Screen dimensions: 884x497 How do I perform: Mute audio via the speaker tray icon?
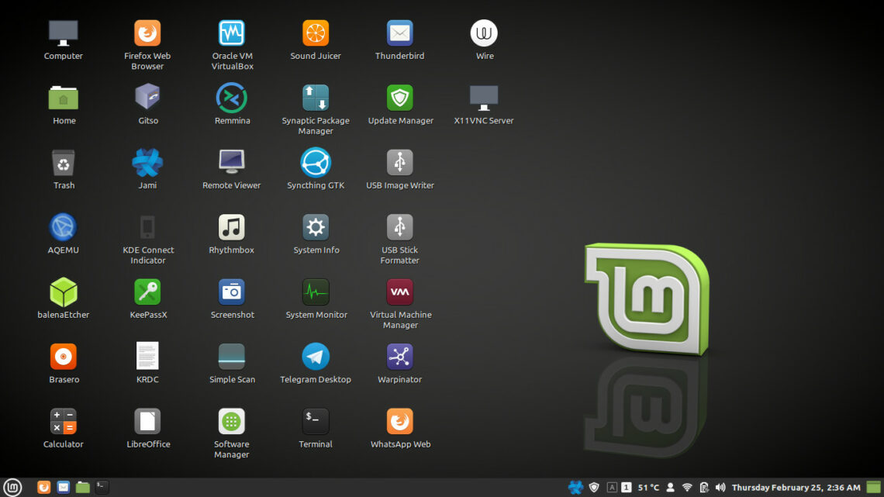(x=720, y=487)
